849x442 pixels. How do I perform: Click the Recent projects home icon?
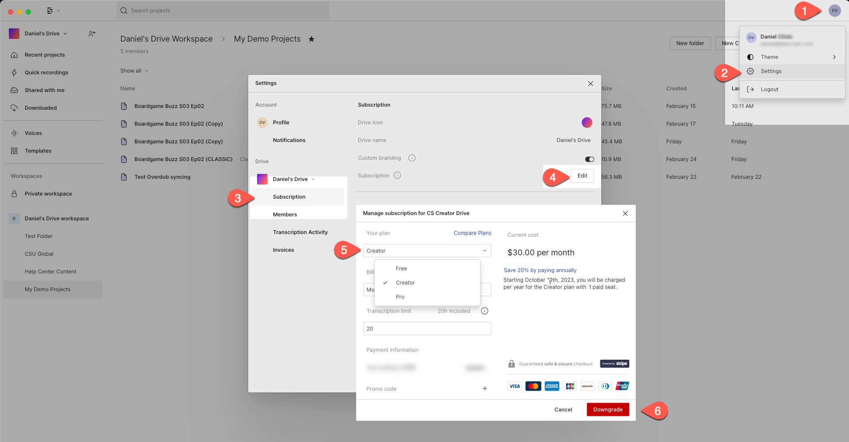[x=14, y=55]
